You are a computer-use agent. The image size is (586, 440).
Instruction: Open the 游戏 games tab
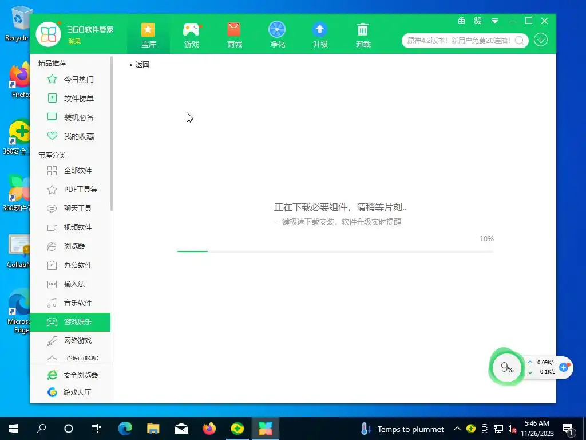192,36
